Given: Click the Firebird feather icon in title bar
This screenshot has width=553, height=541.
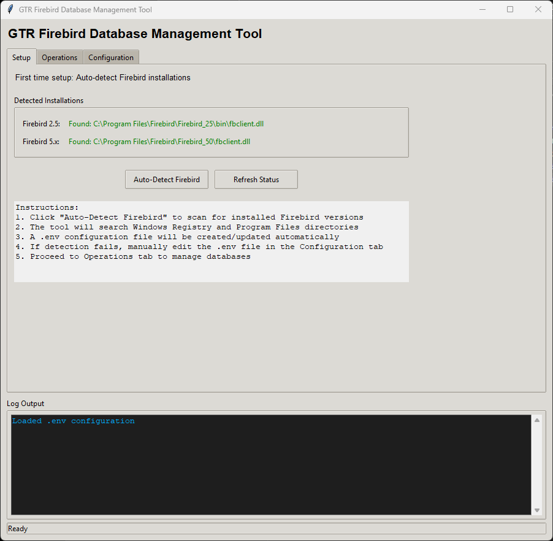Looking at the screenshot, I should pos(10,10).
